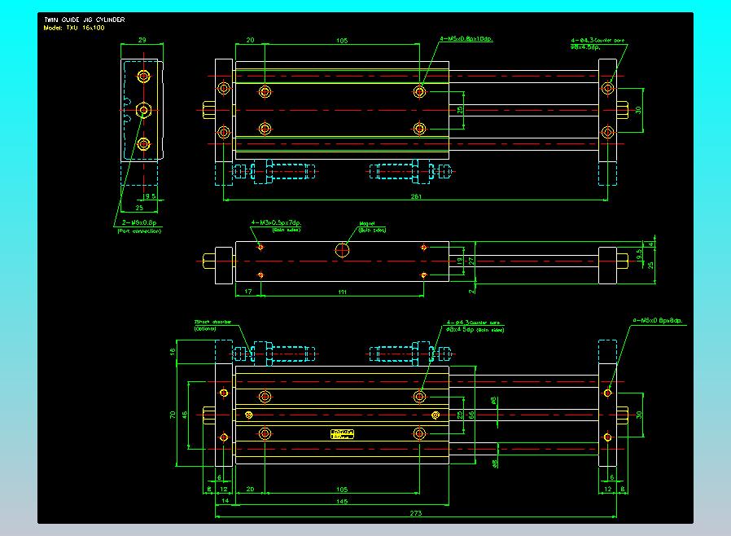731x536 pixels.
Task: Select the magnet circle symbol in side view
Action: [342, 251]
